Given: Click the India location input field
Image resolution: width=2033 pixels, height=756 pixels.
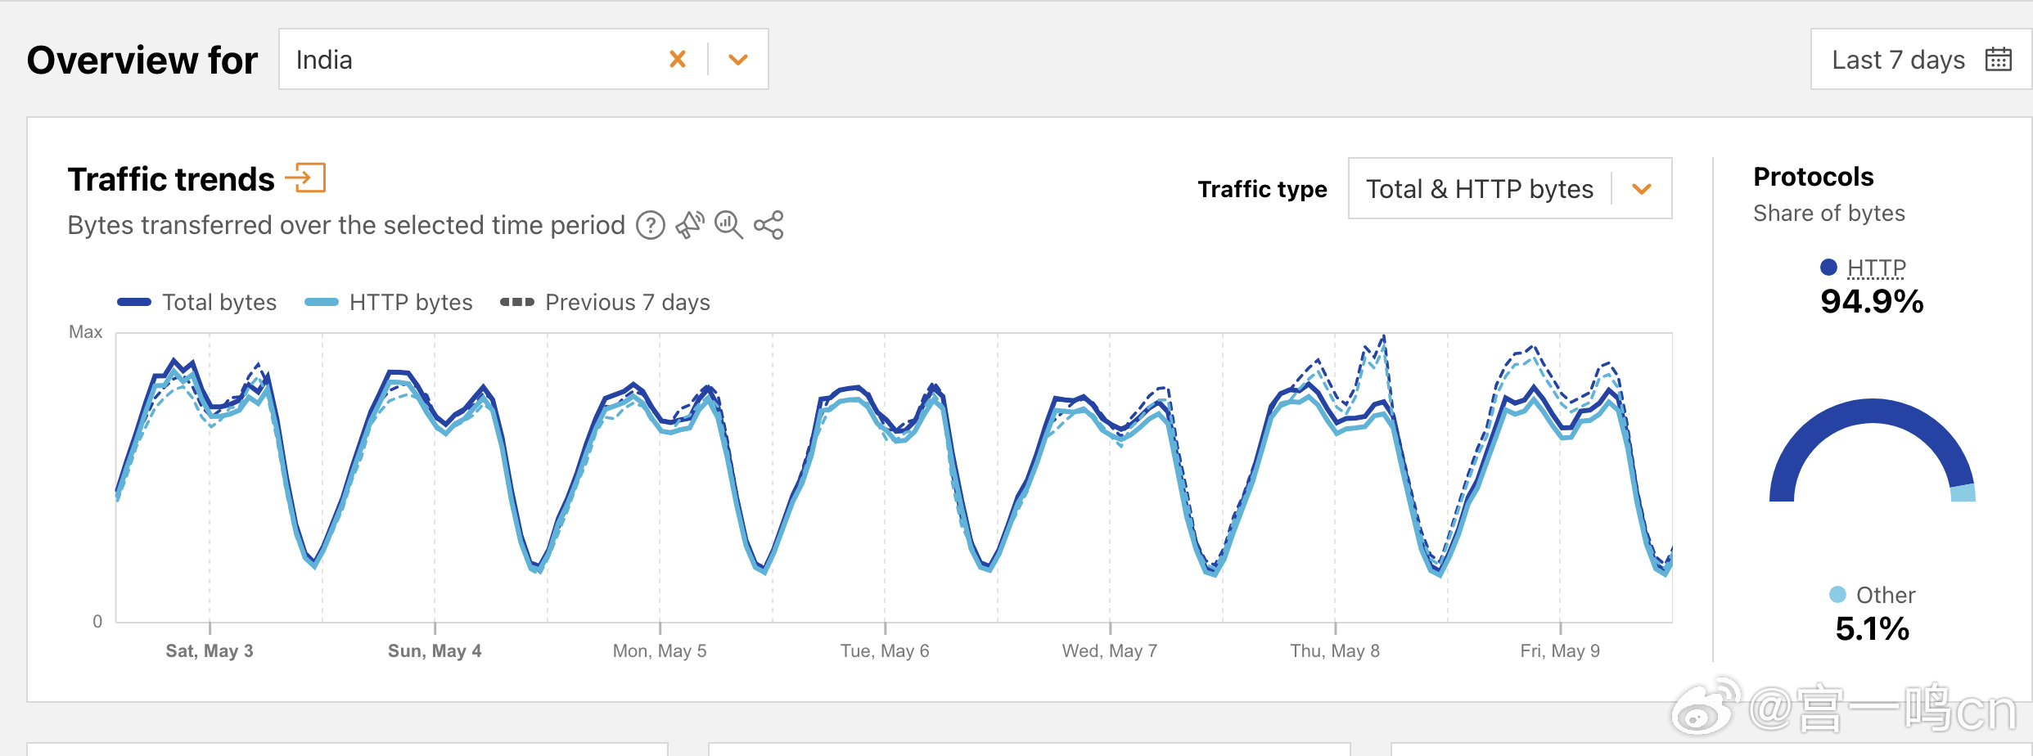Looking at the screenshot, I should pyautogui.click(x=475, y=60).
